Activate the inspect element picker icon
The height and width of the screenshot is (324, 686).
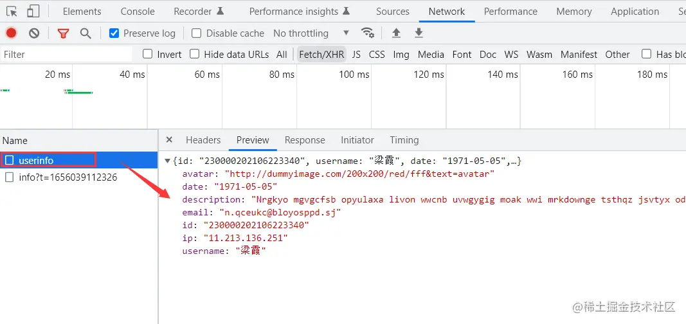pyautogui.click(x=12, y=12)
